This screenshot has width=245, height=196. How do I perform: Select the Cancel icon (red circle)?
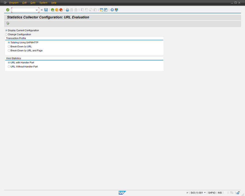(x=61, y=10)
